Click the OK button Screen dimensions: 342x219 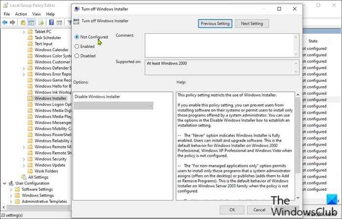[232, 210]
